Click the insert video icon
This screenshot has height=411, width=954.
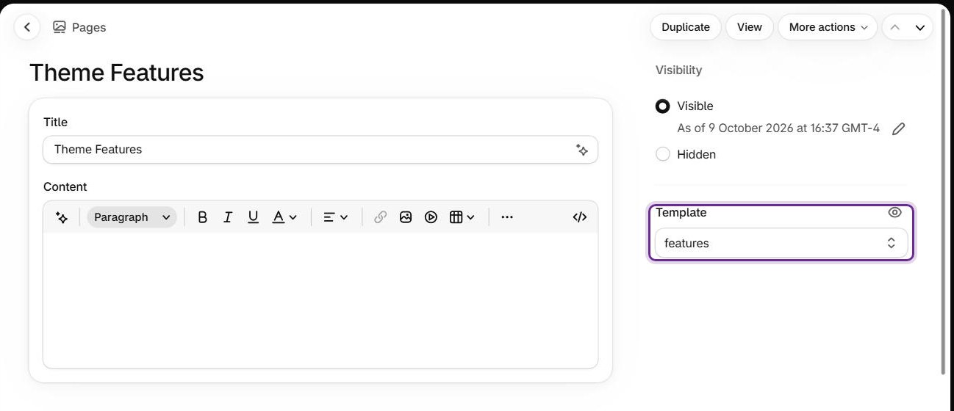coord(431,217)
